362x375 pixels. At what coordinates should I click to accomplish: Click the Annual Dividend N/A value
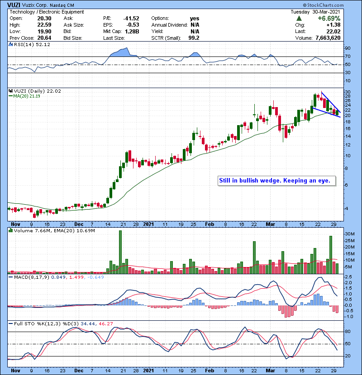(195, 25)
